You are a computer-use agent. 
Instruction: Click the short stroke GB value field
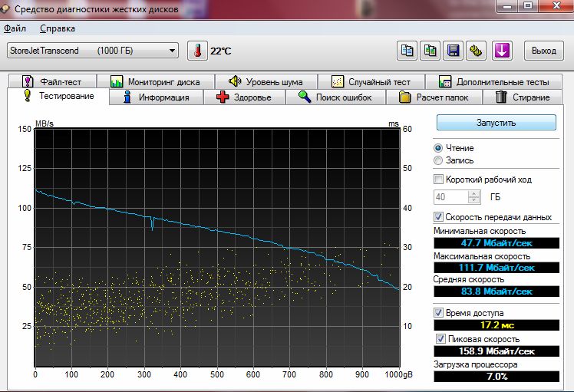(x=450, y=197)
